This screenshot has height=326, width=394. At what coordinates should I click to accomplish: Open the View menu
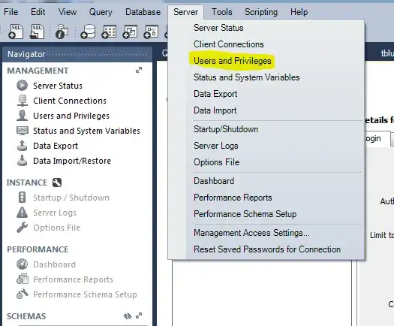[68, 12]
